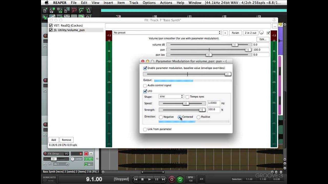Open I/O routing for FX Drop track

click(66, 154)
